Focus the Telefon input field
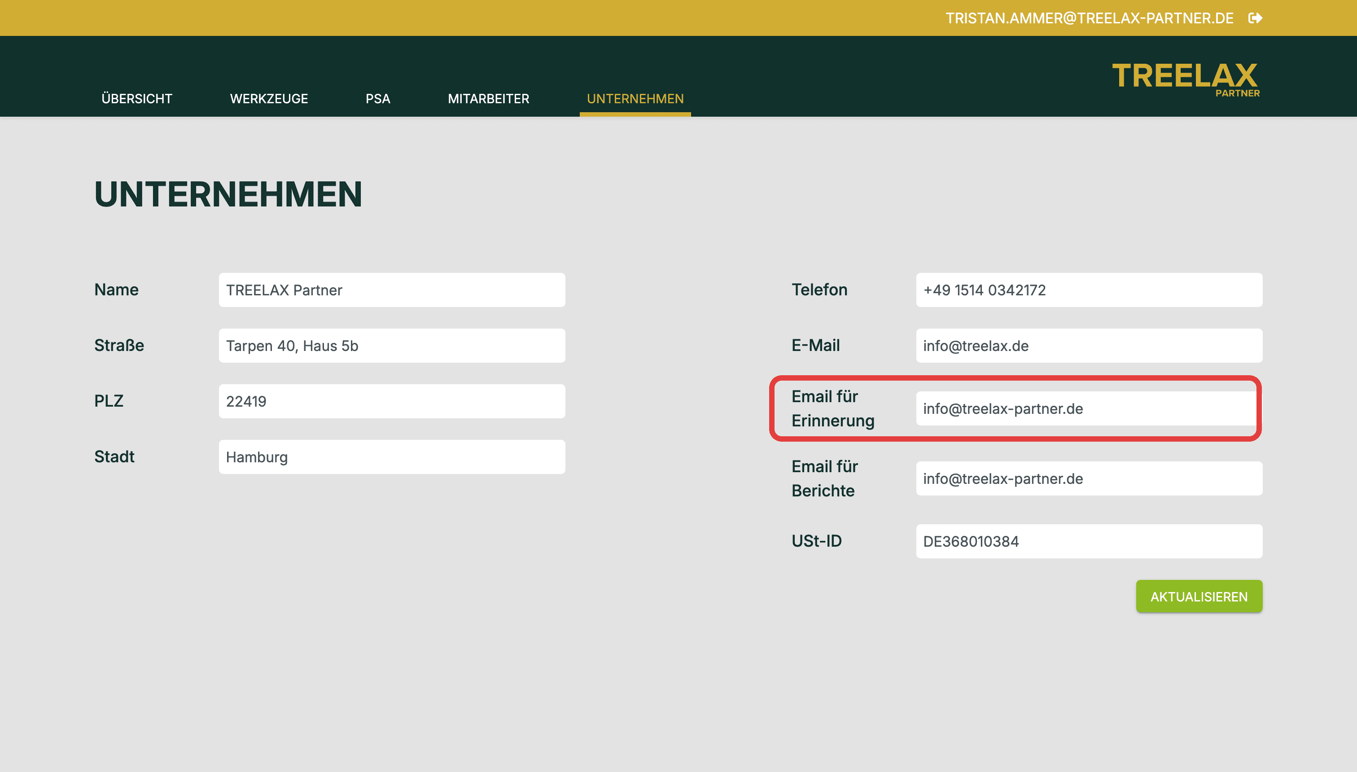This screenshot has height=772, width=1357. click(1089, 290)
